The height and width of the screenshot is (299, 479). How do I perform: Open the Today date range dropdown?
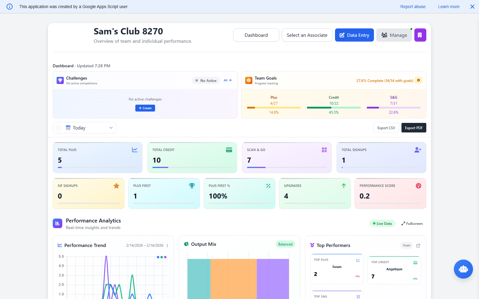coord(84,128)
